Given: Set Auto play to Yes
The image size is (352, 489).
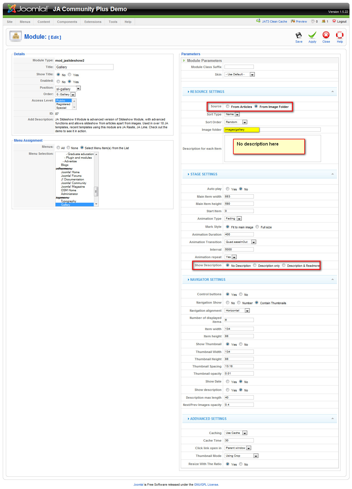Looking at the screenshot, I should point(228,189).
